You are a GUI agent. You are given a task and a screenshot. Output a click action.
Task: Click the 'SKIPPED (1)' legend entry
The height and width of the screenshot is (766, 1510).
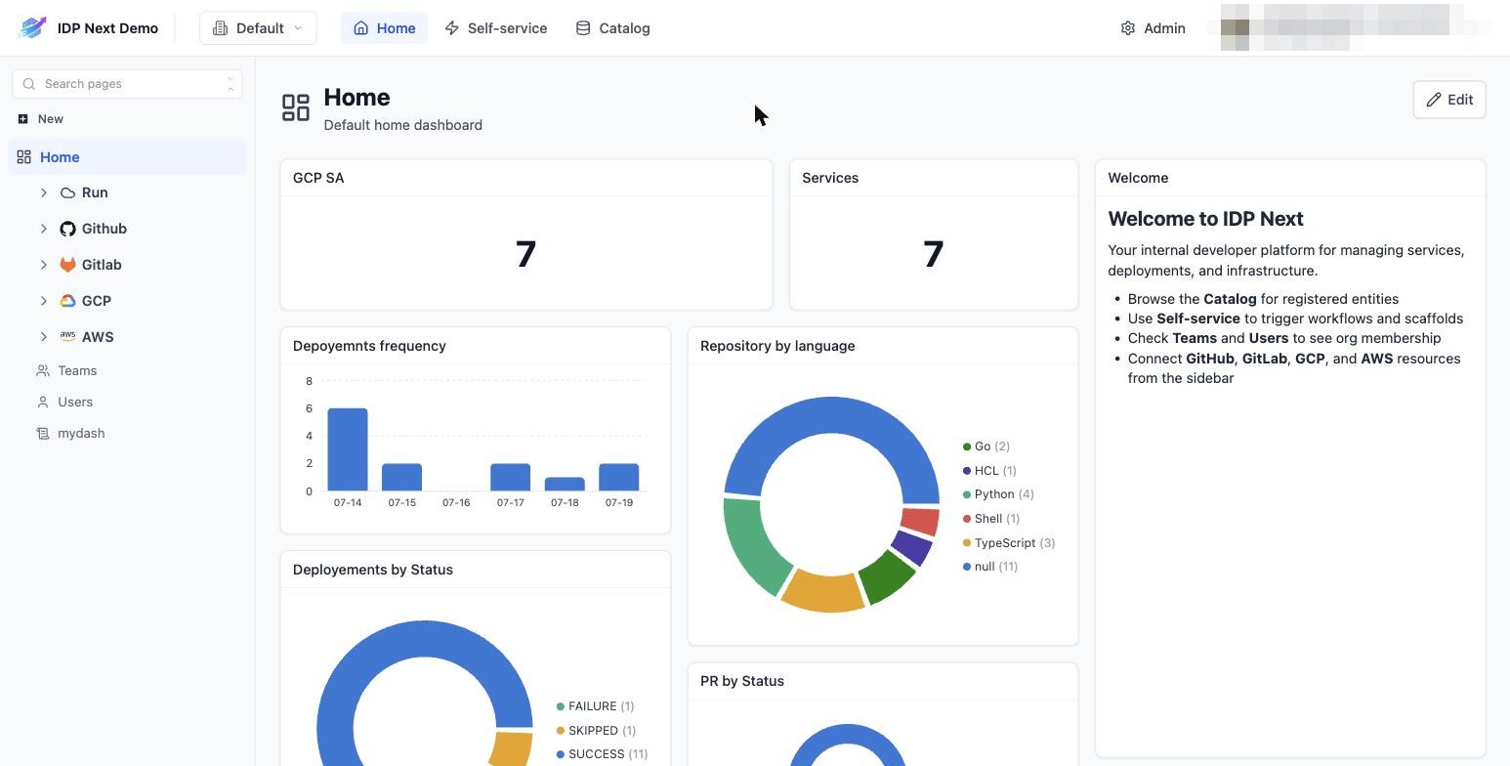[x=596, y=731]
